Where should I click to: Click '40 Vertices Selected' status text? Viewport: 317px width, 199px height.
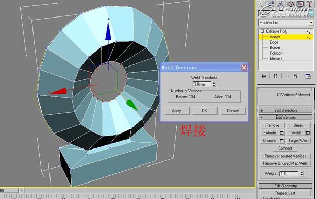click(x=293, y=95)
